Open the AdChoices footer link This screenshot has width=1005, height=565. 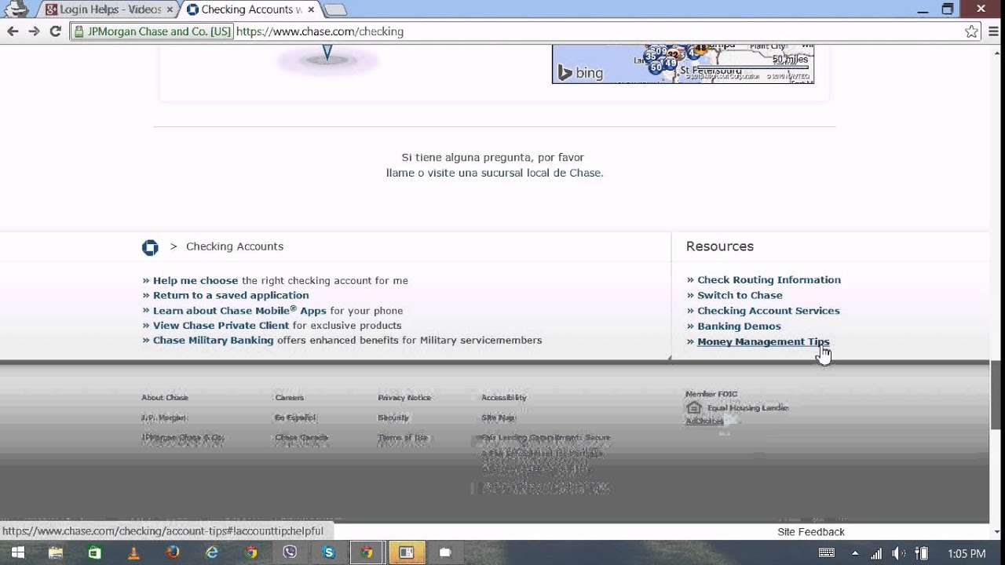[704, 421]
